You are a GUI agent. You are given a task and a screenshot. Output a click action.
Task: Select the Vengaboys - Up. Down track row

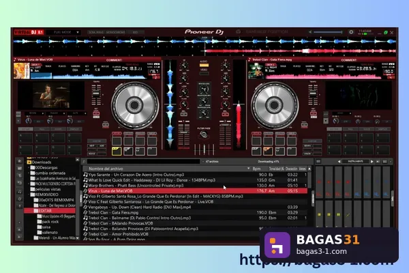195,207
